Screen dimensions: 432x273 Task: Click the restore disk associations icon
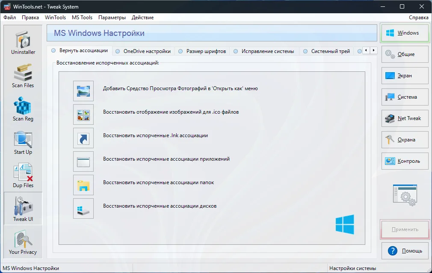click(83, 208)
